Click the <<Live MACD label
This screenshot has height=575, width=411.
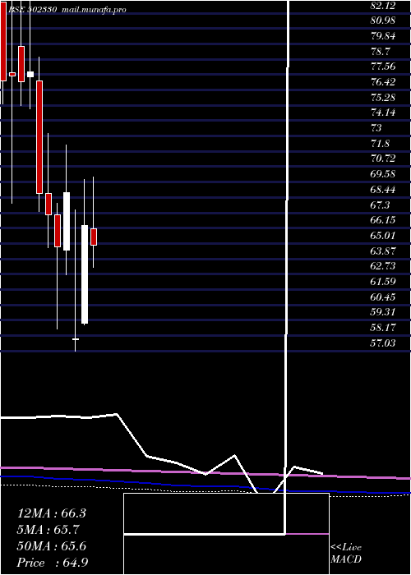point(346,554)
